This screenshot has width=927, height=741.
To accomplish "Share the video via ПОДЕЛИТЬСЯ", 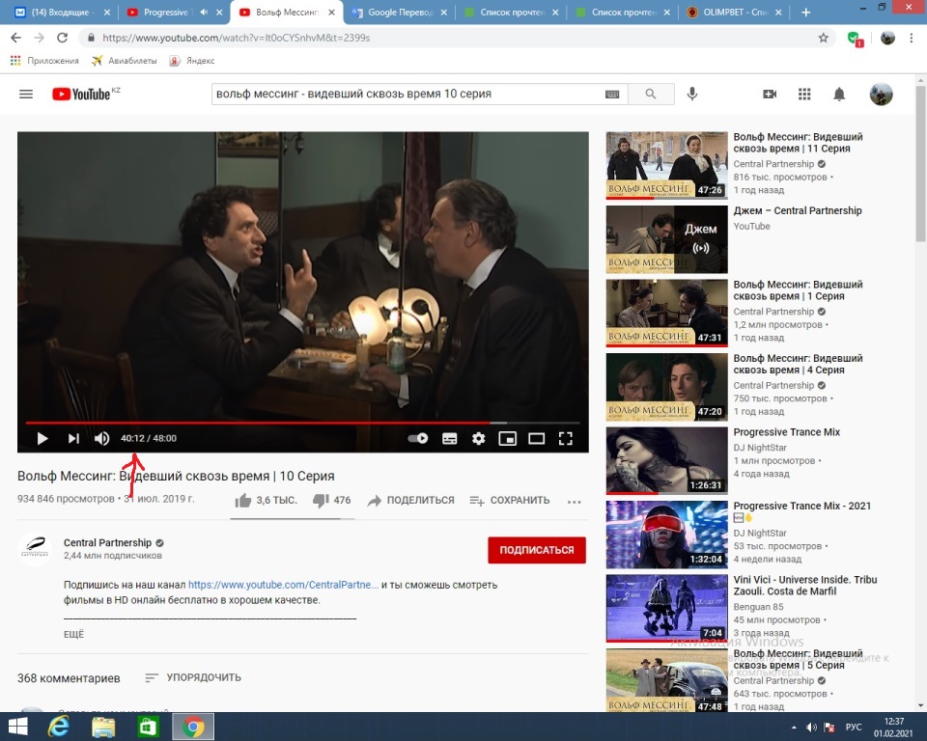I will point(411,501).
